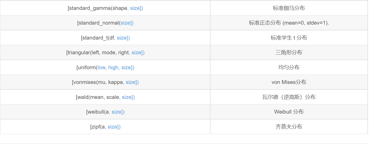The width and height of the screenshot is (370, 144).
Task: Click the black 'vonmises(mu, kappa' text
Action: [x=98, y=82]
